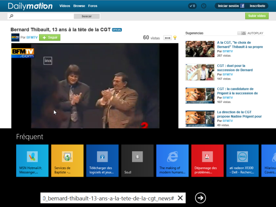Open The making of modern humans tile
Image resolution: width=276 pixels, height=207 pixels.
point(172,161)
